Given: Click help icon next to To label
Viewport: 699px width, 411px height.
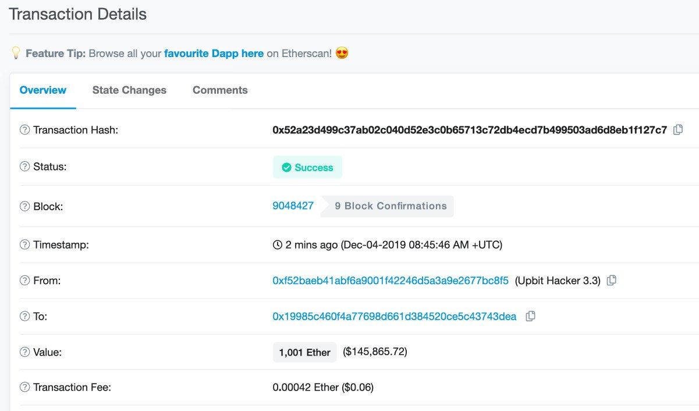Looking at the screenshot, I should (24, 316).
